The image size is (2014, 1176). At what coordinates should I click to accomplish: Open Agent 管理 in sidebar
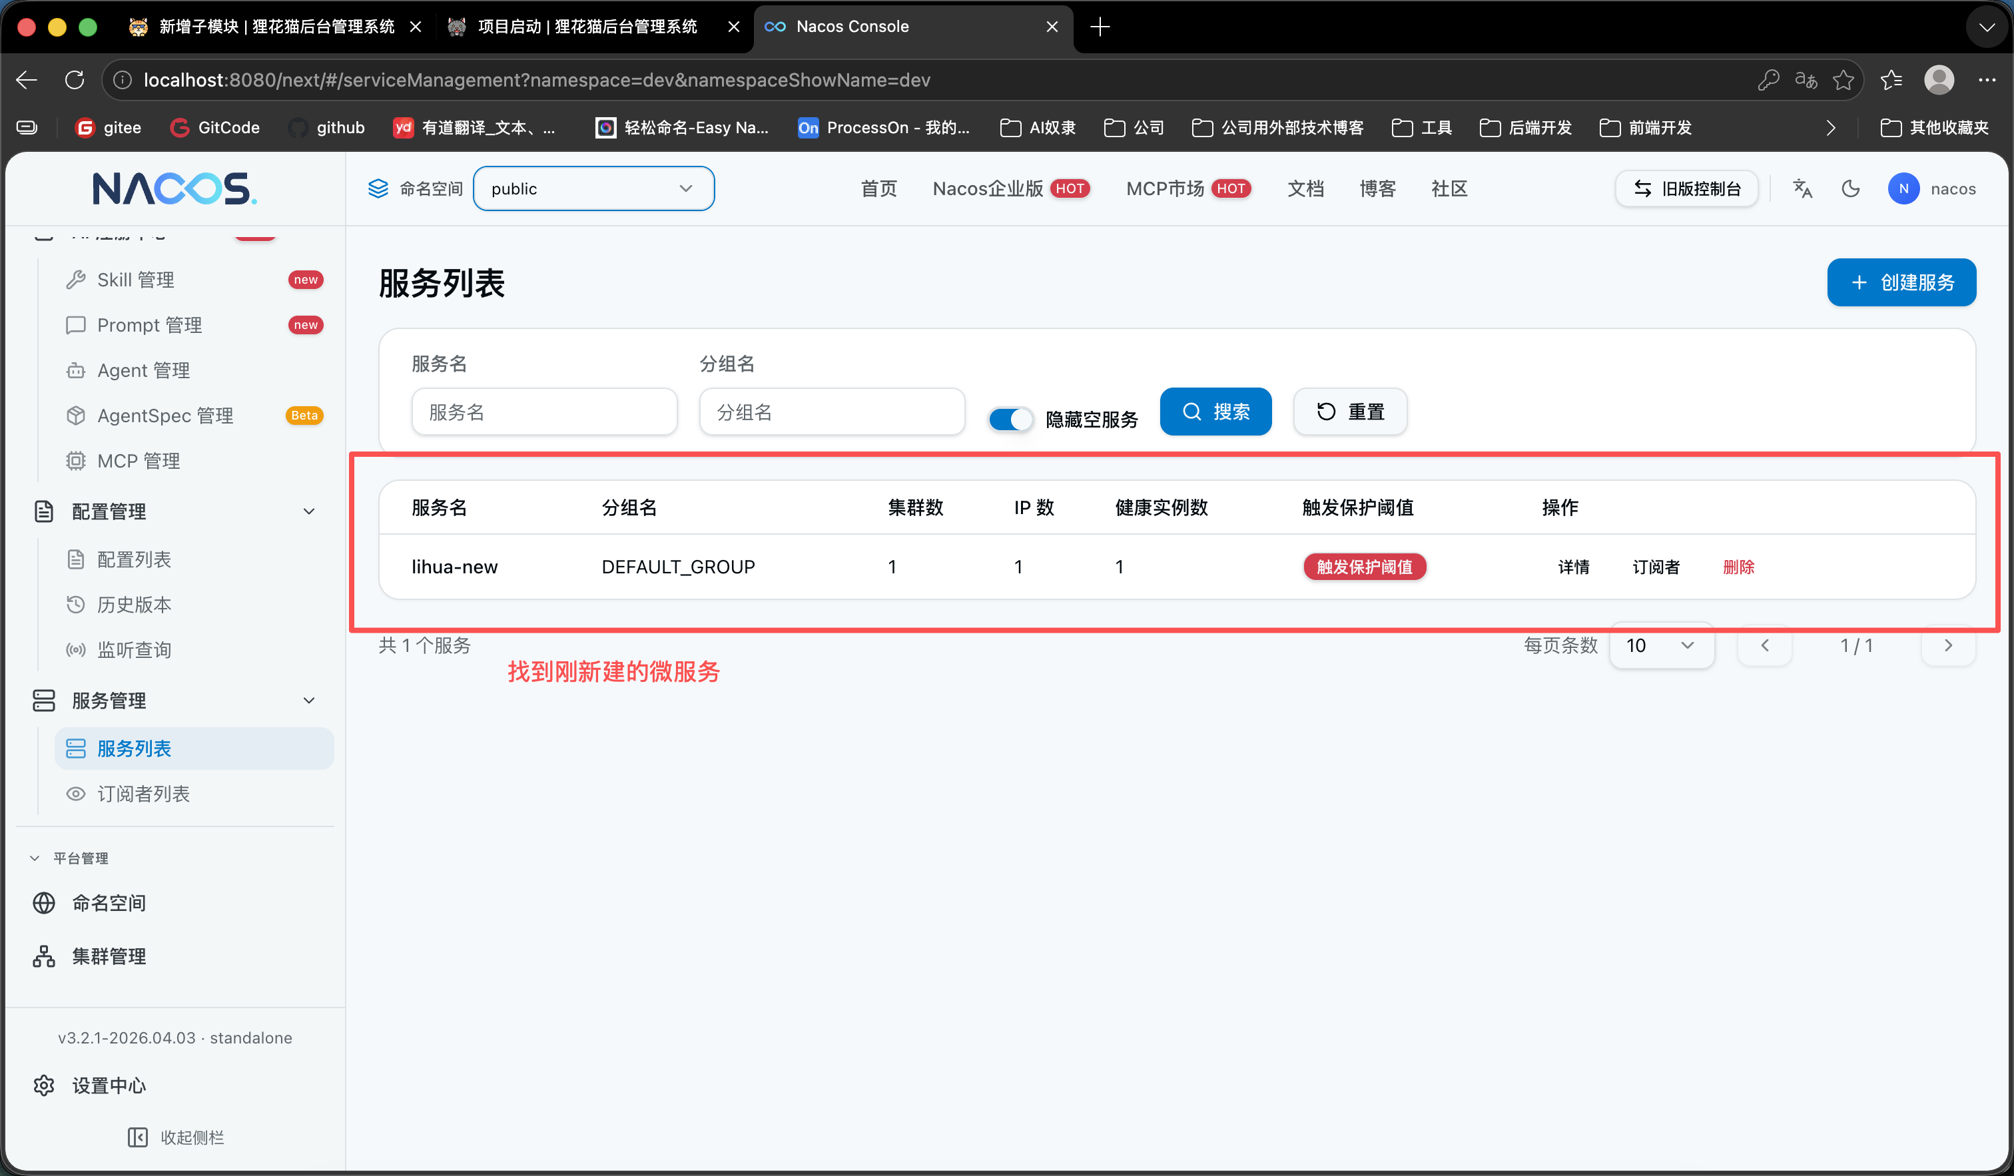coord(194,370)
